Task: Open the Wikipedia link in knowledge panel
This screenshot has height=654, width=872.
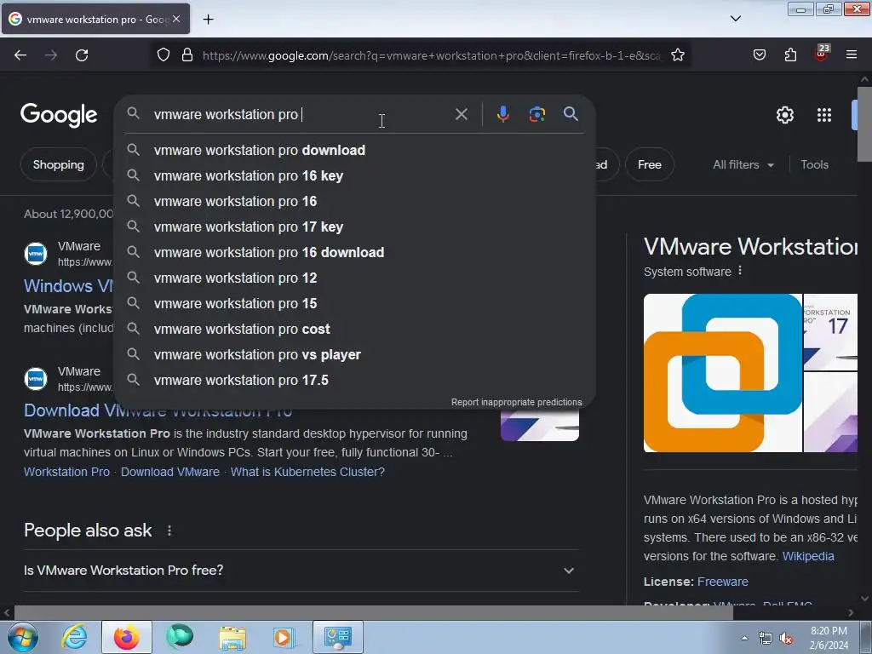Action: point(808,556)
